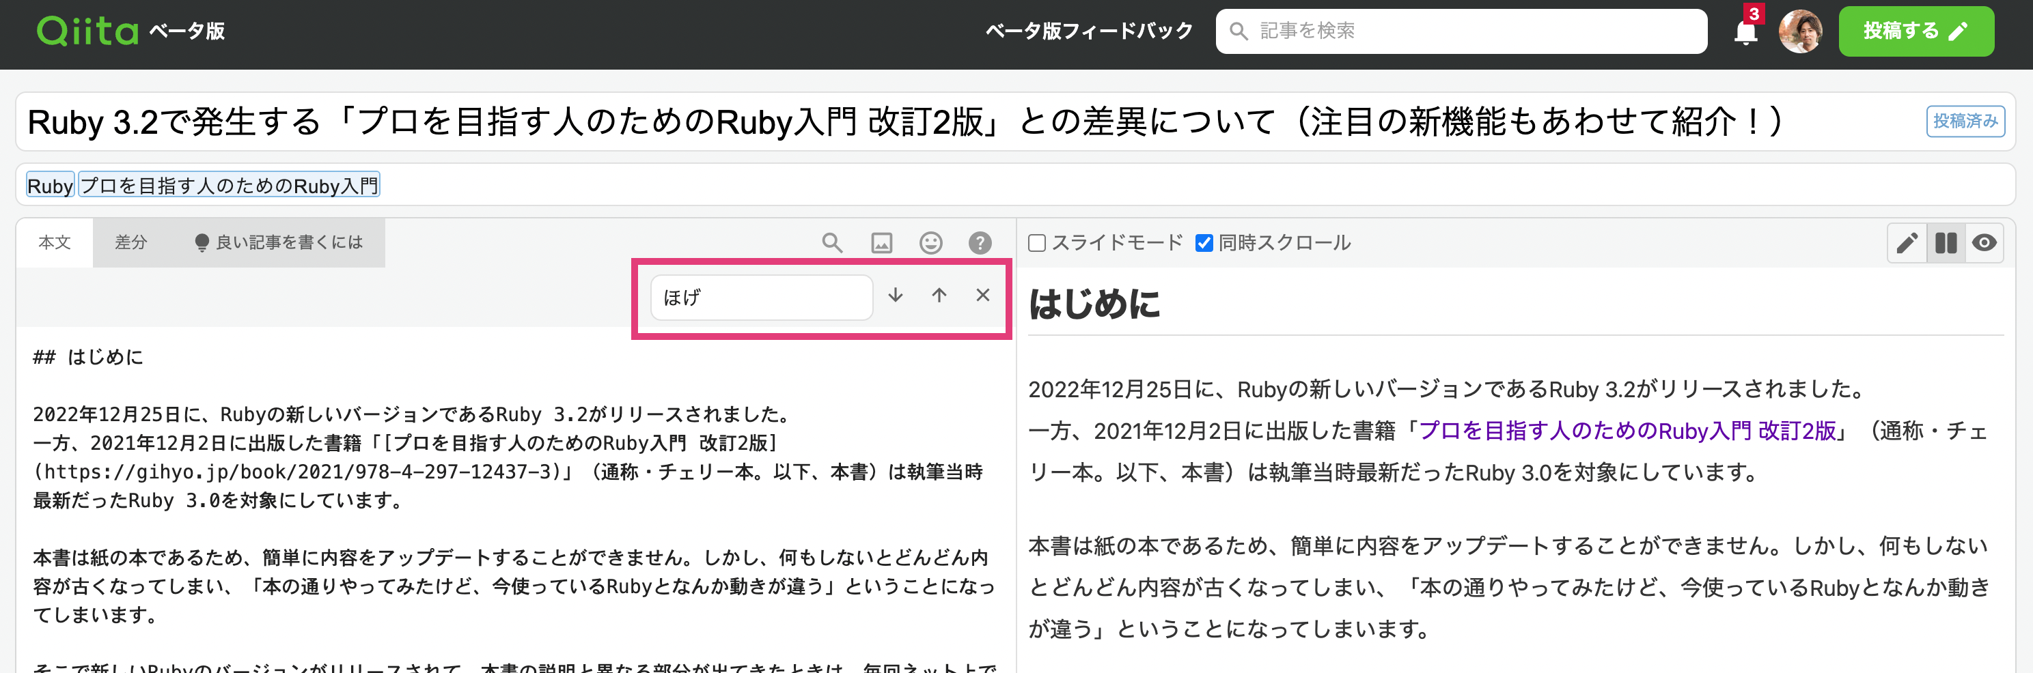Click preview paragraph starting 本書は紙の本
Image resolution: width=2033 pixels, height=673 pixels.
[1508, 587]
